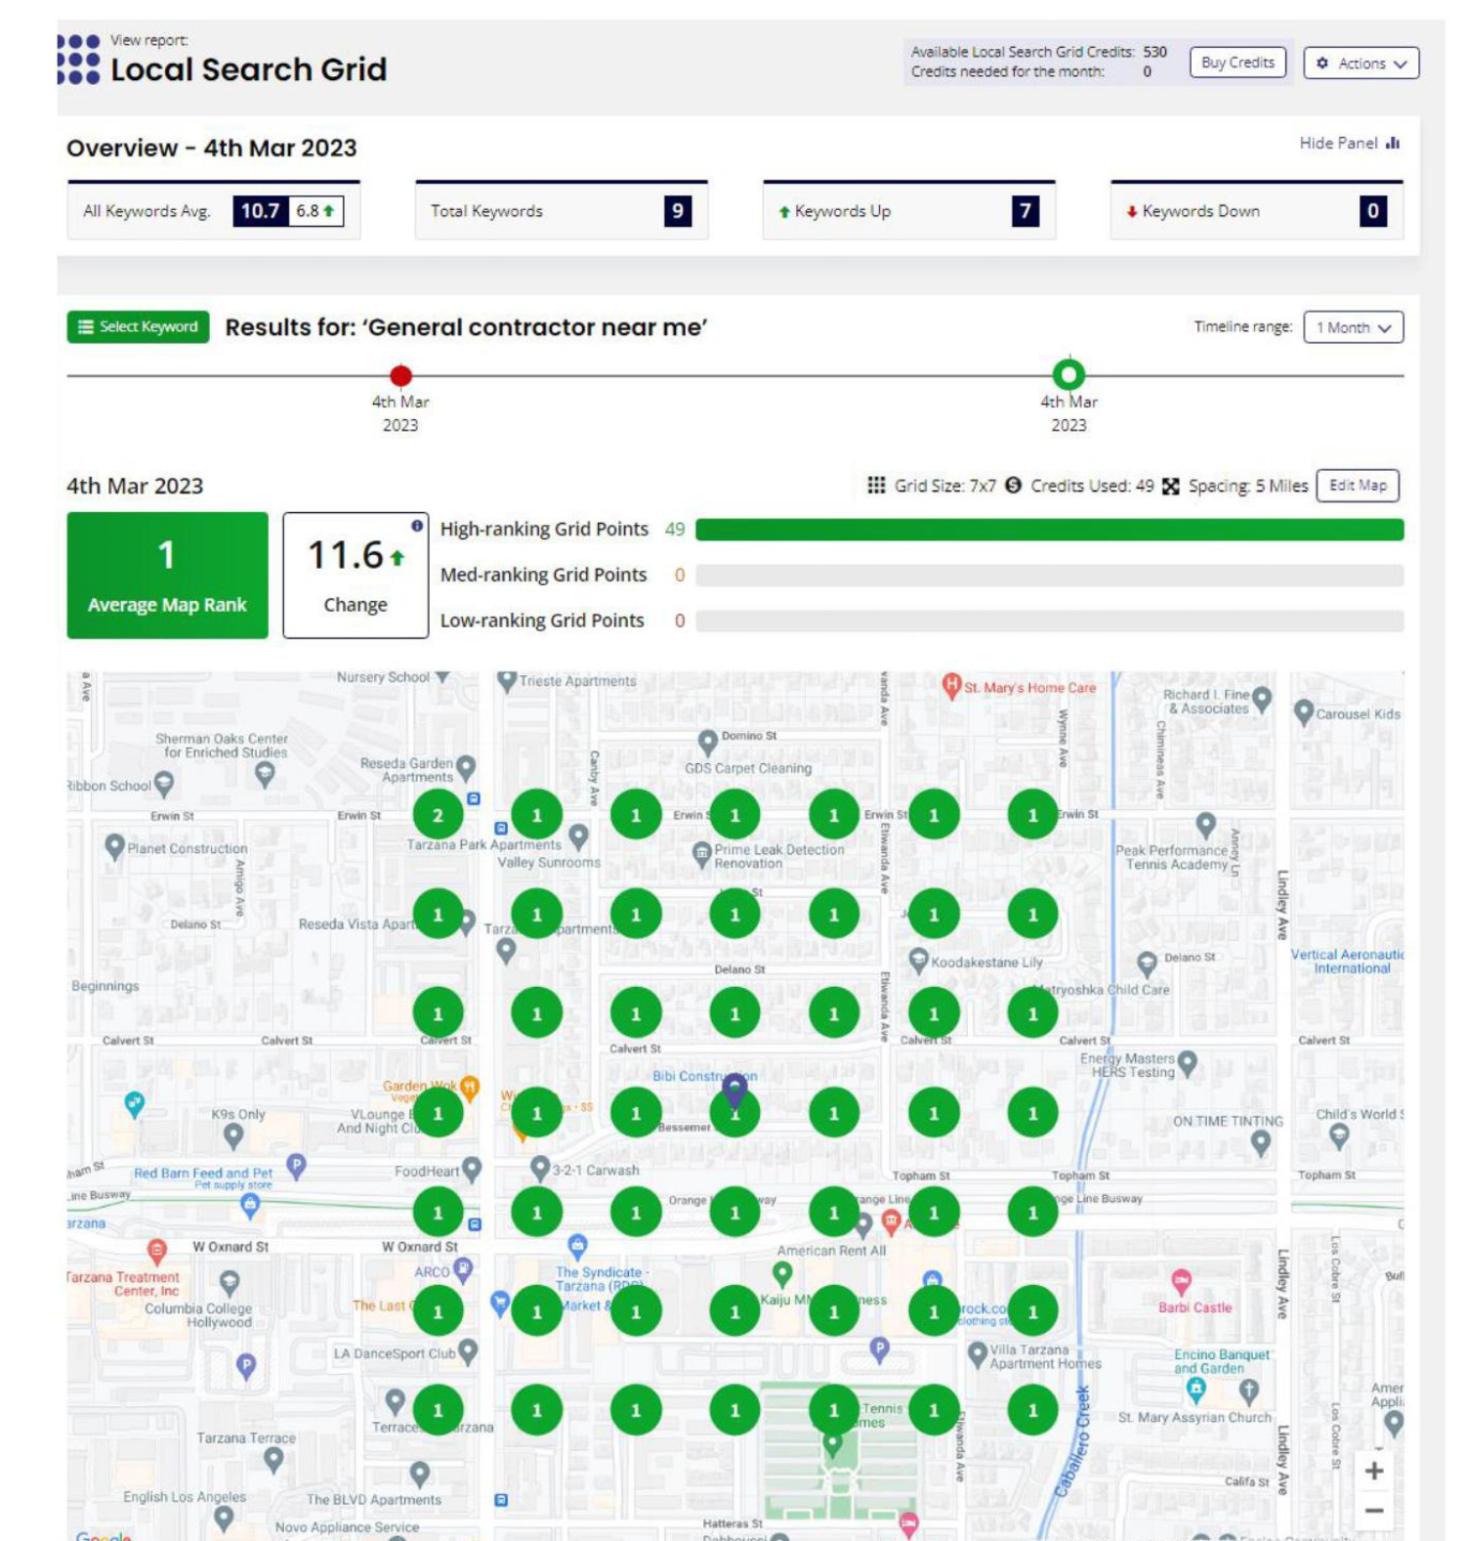1465x1541 pixels.
Task: Zoom out on the map
Action: click(x=1373, y=1511)
